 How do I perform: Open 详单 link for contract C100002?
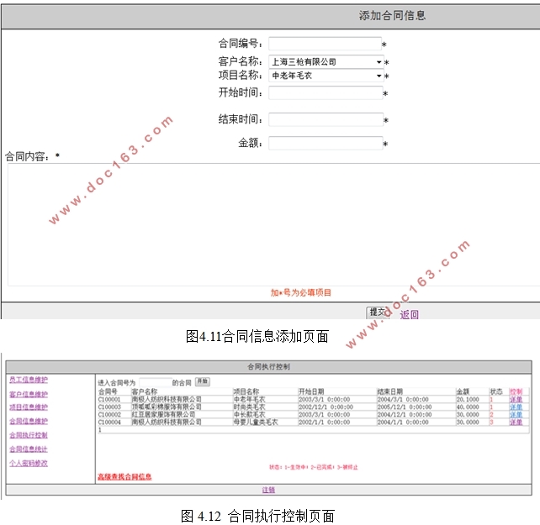click(x=516, y=415)
